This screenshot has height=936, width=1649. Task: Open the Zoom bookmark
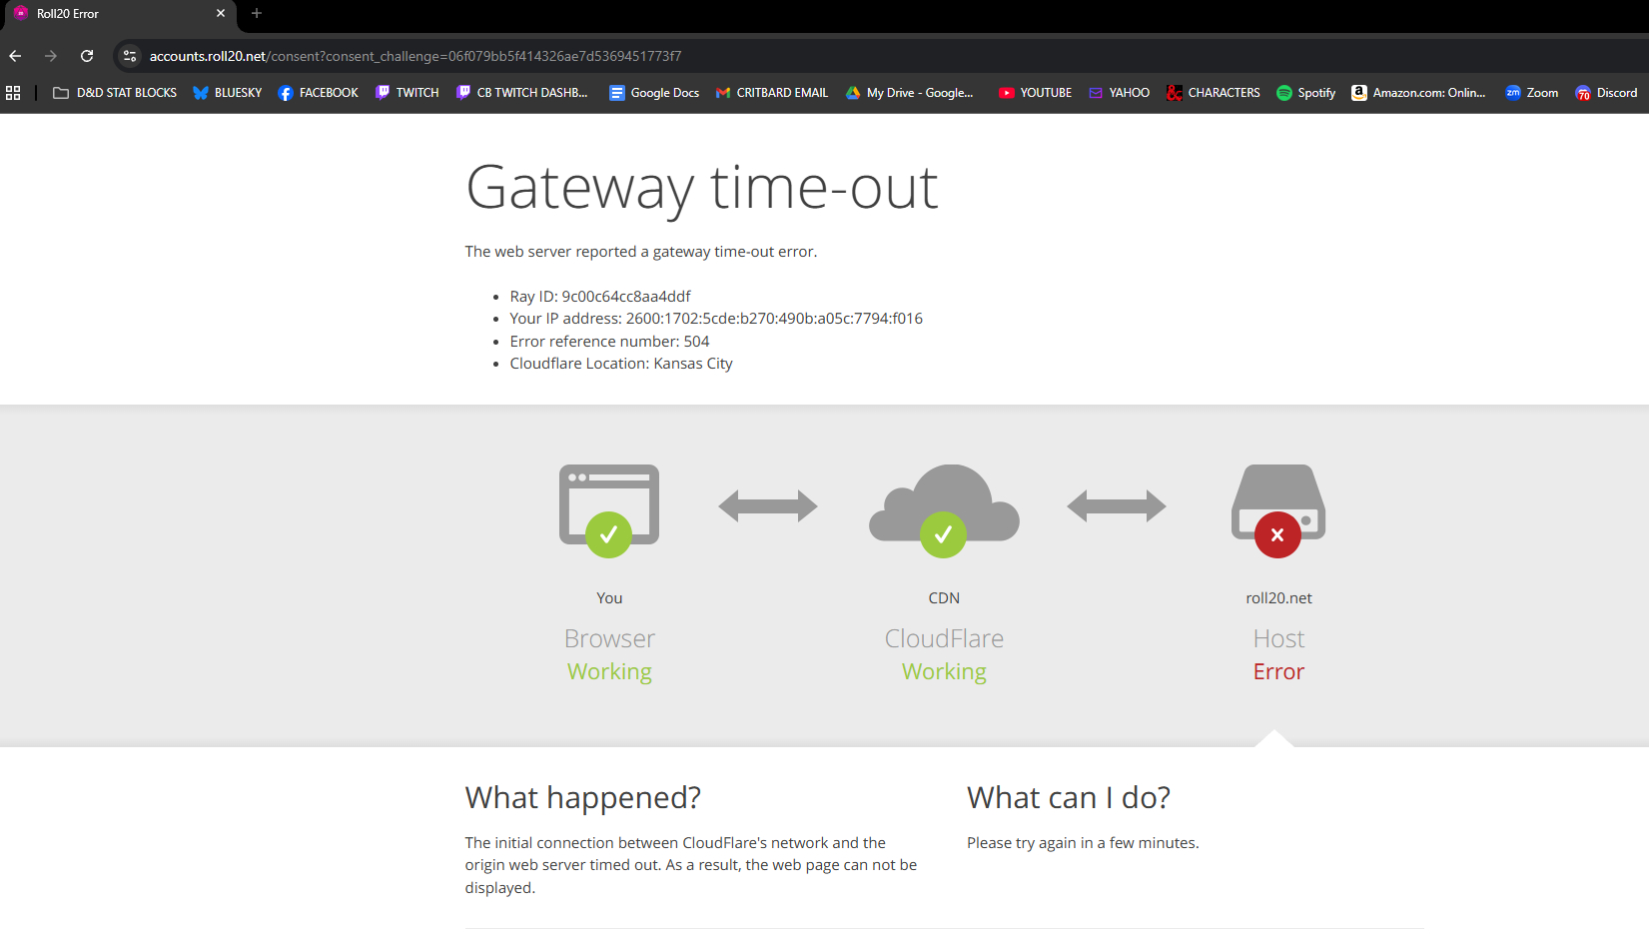coord(1532,93)
